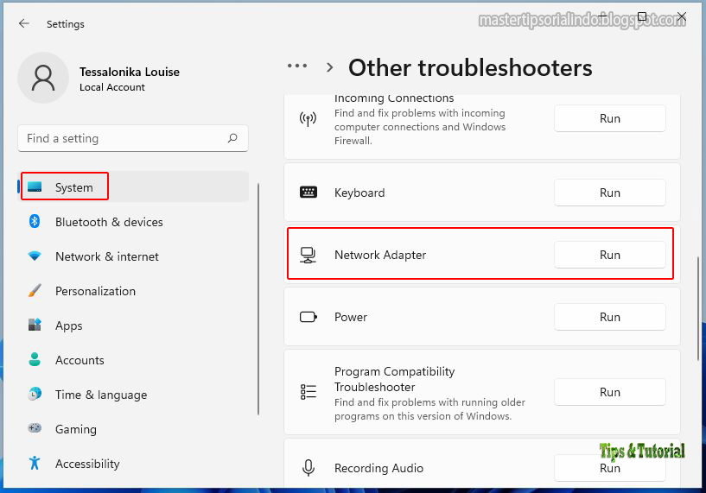The height and width of the screenshot is (493, 706).
Task: Click the Apps icon in sidebar
Action: tap(35, 325)
